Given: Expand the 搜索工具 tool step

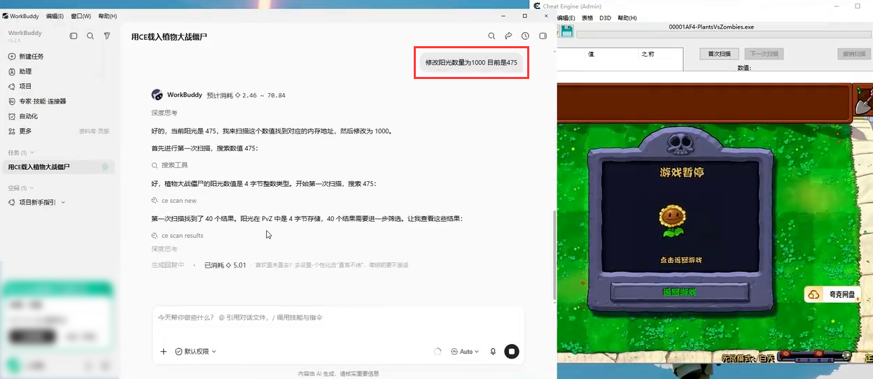Looking at the screenshot, I should coord(170,166).
